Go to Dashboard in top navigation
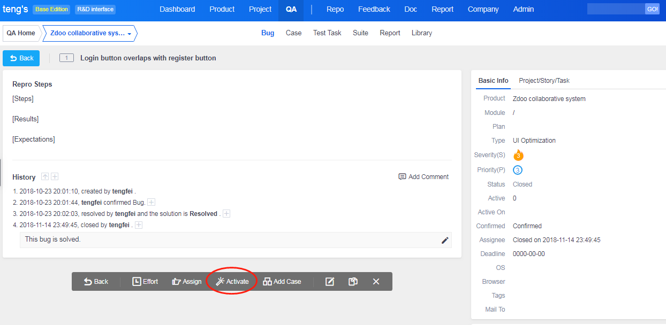The image size is (666, 325). tap(177, 9)
